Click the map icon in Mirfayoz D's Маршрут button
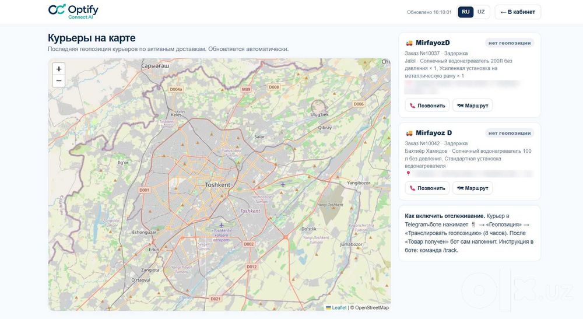 [x=461, y=188]
